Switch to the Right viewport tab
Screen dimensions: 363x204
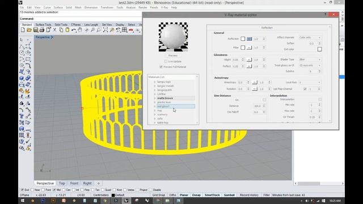coord(87,183)
